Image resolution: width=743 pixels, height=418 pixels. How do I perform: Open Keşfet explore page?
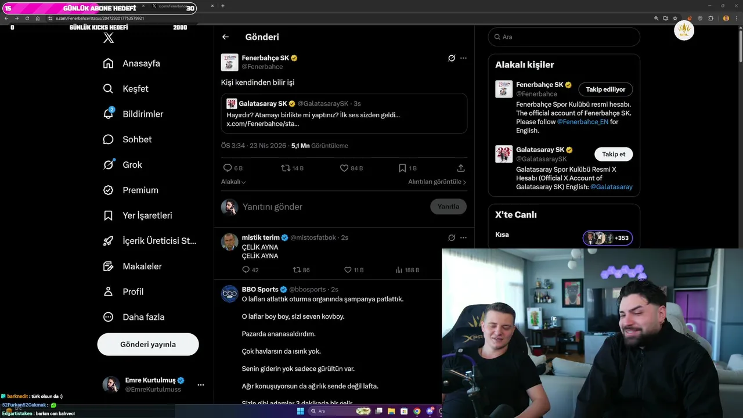125,89
